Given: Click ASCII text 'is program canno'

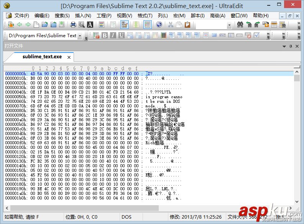Looking at the screenshot, I should click(164, 97).
